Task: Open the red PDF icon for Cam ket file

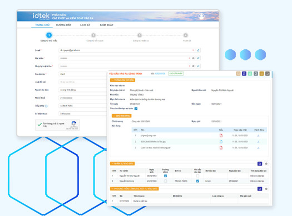Action: click(x=221, y=148)
